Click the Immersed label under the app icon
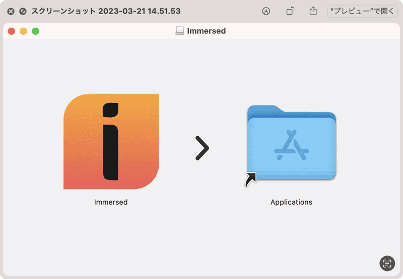Screen dimensions: 403x279 (x=111, y=202)
